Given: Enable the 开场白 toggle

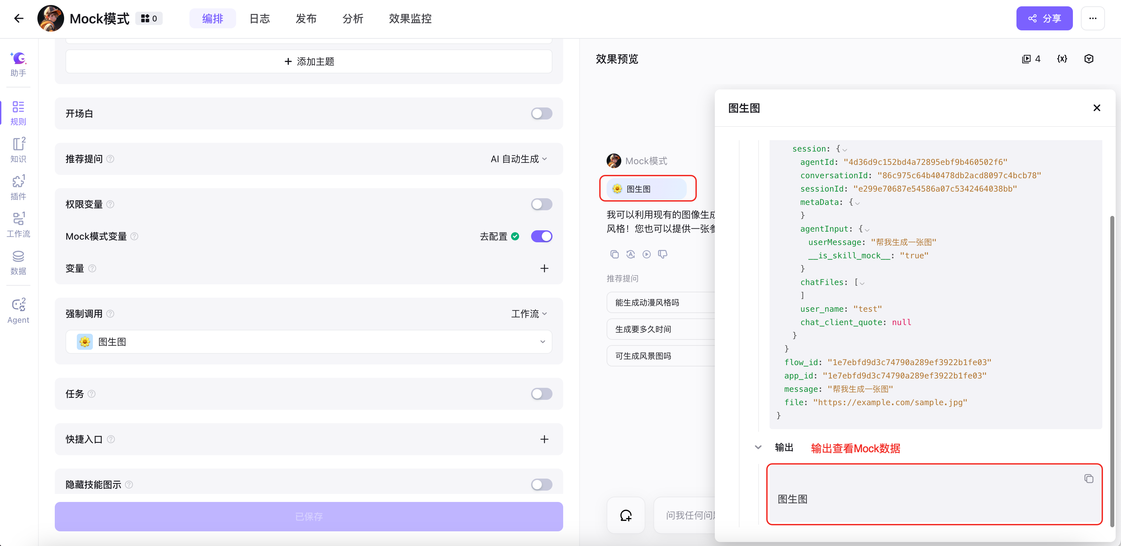Looking at the screenshot, I should coord(541,113).
